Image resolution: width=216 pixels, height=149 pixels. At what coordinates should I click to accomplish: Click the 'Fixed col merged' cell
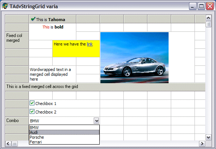point(17,40)
